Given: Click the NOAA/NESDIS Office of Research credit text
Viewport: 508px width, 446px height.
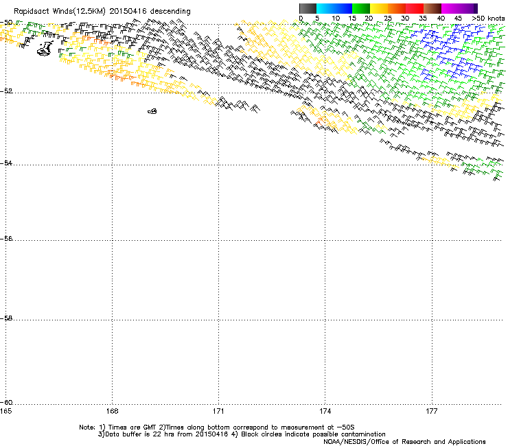Looking at the screenshot, I should (x=404, y=442).
